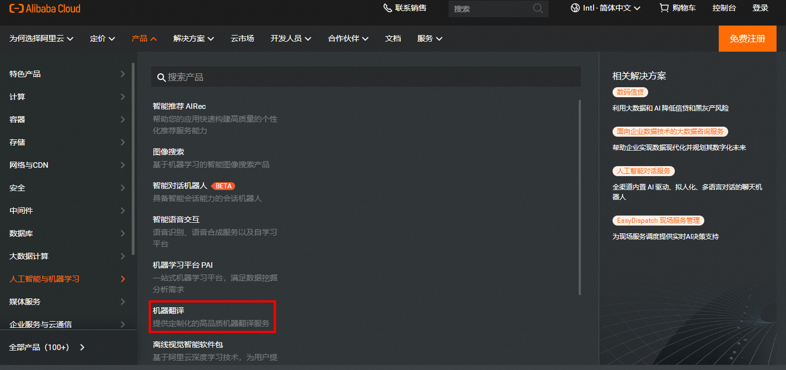Open the 服务 dropdown menu
The image size is (786, 370).
click(430, 38)
